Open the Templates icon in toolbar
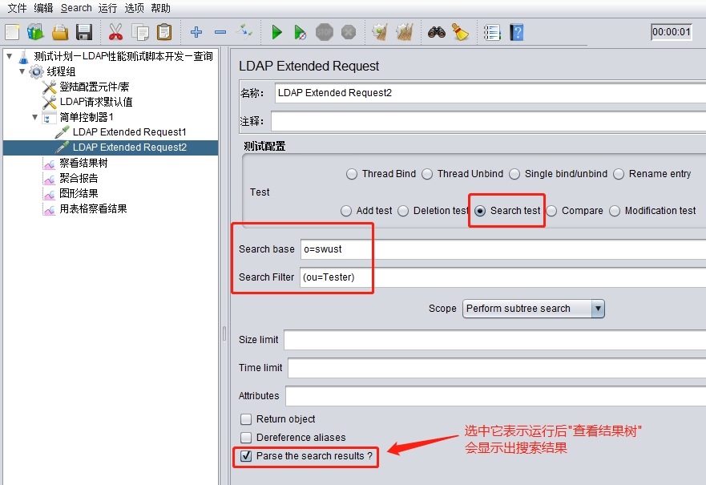The image size is (706, 485). [35, 32]
